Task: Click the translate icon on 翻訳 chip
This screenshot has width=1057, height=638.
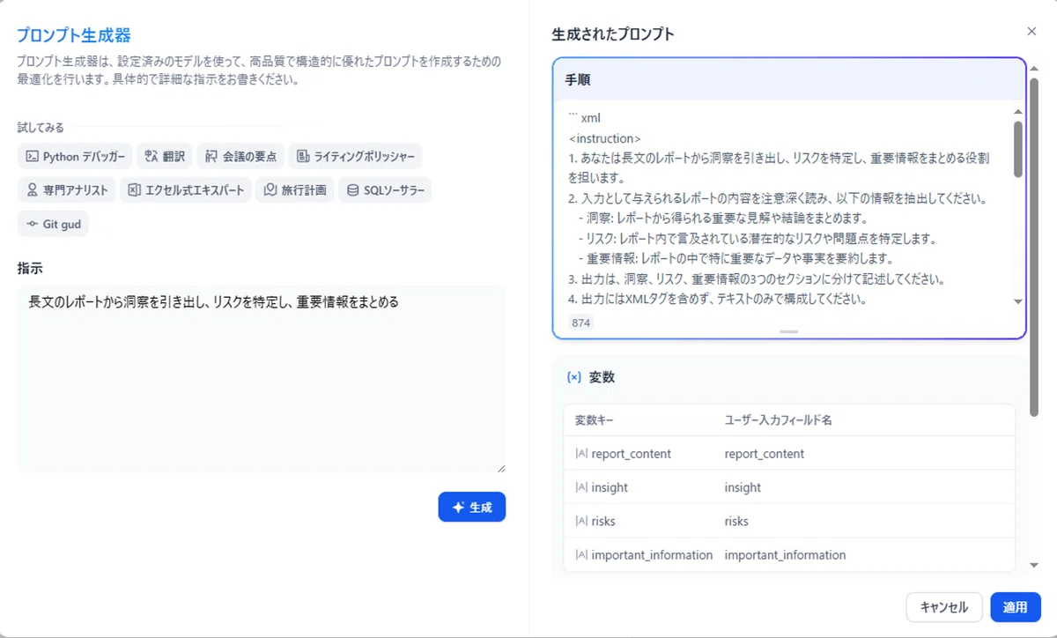Action: [151, 156]
